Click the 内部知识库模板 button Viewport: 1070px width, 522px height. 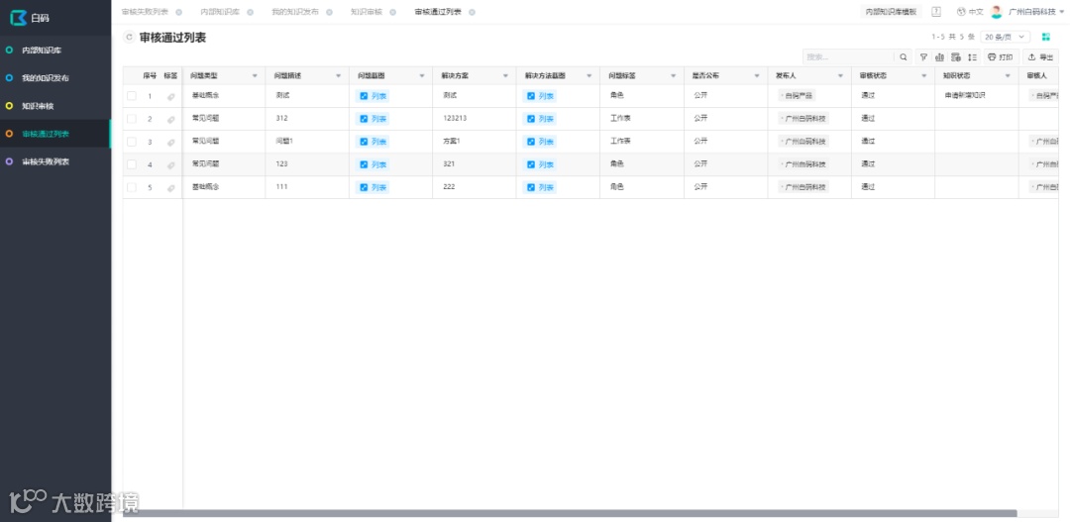pos(891,12)
